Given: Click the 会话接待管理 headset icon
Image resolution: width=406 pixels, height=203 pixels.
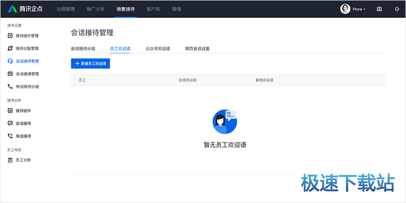Looking at the screenshot, I should click(10, 61).
